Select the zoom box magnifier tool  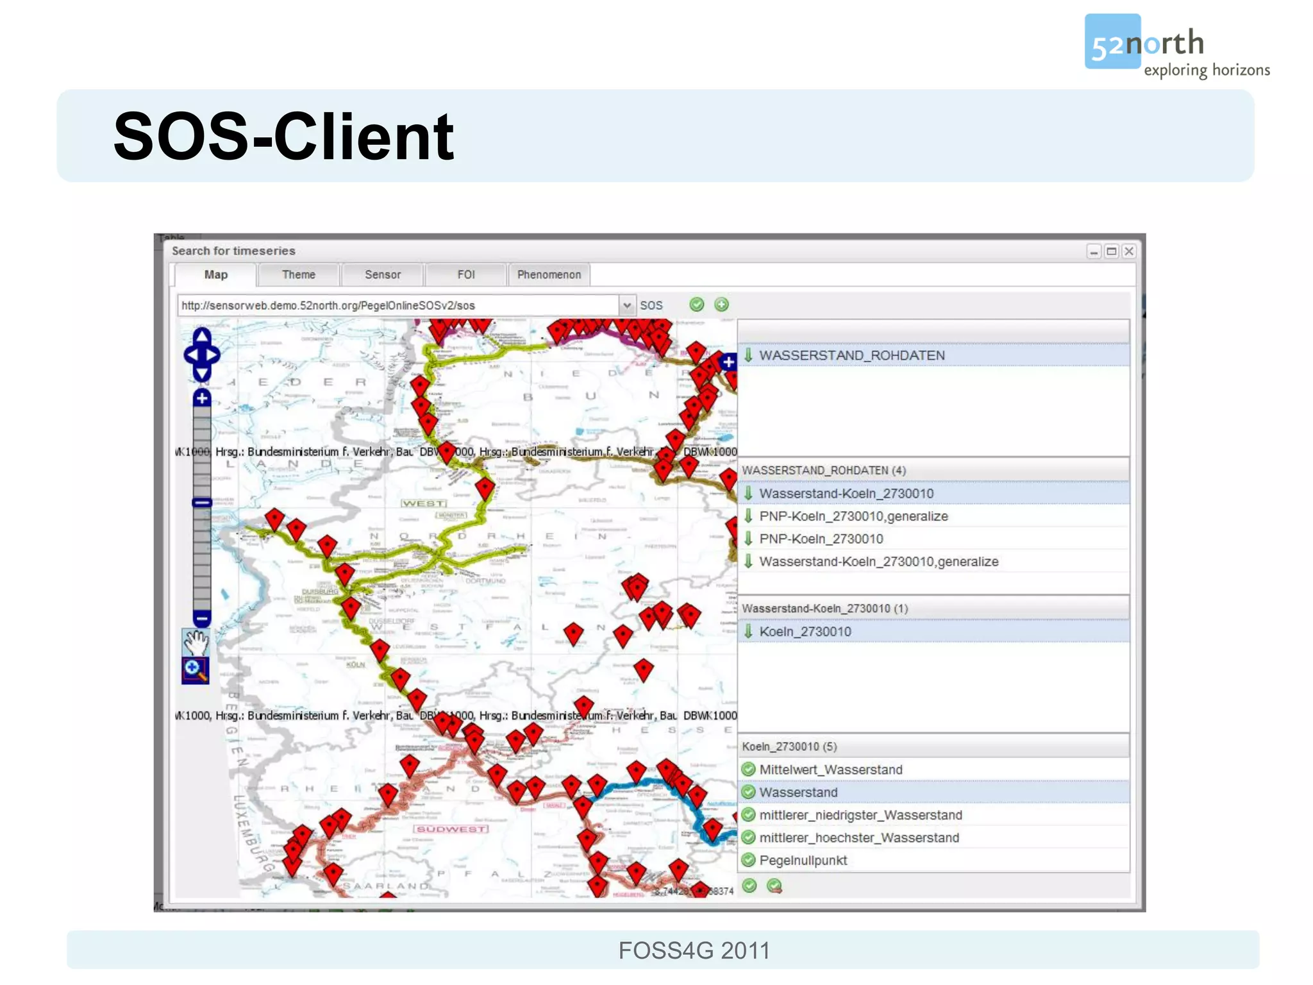point(196,670)
